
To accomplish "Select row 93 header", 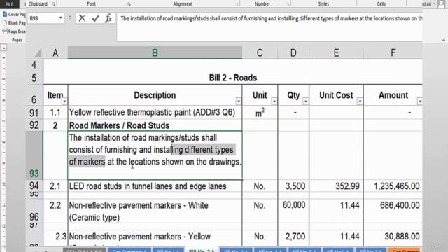I will pos(34,155).
